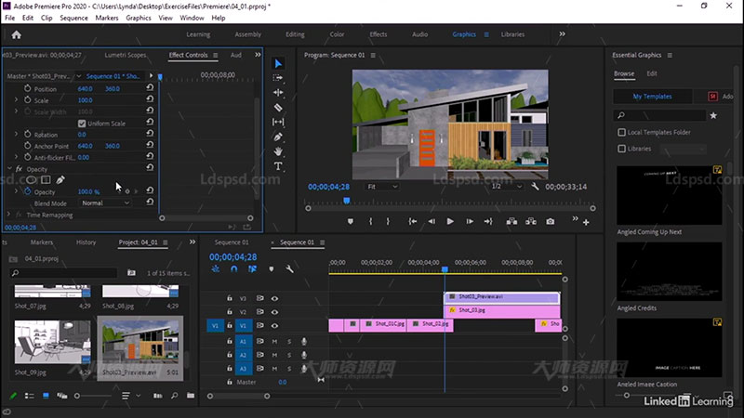744x418 pixels.
Task: Select the Razor tool
Action: (x=278, y=107)
